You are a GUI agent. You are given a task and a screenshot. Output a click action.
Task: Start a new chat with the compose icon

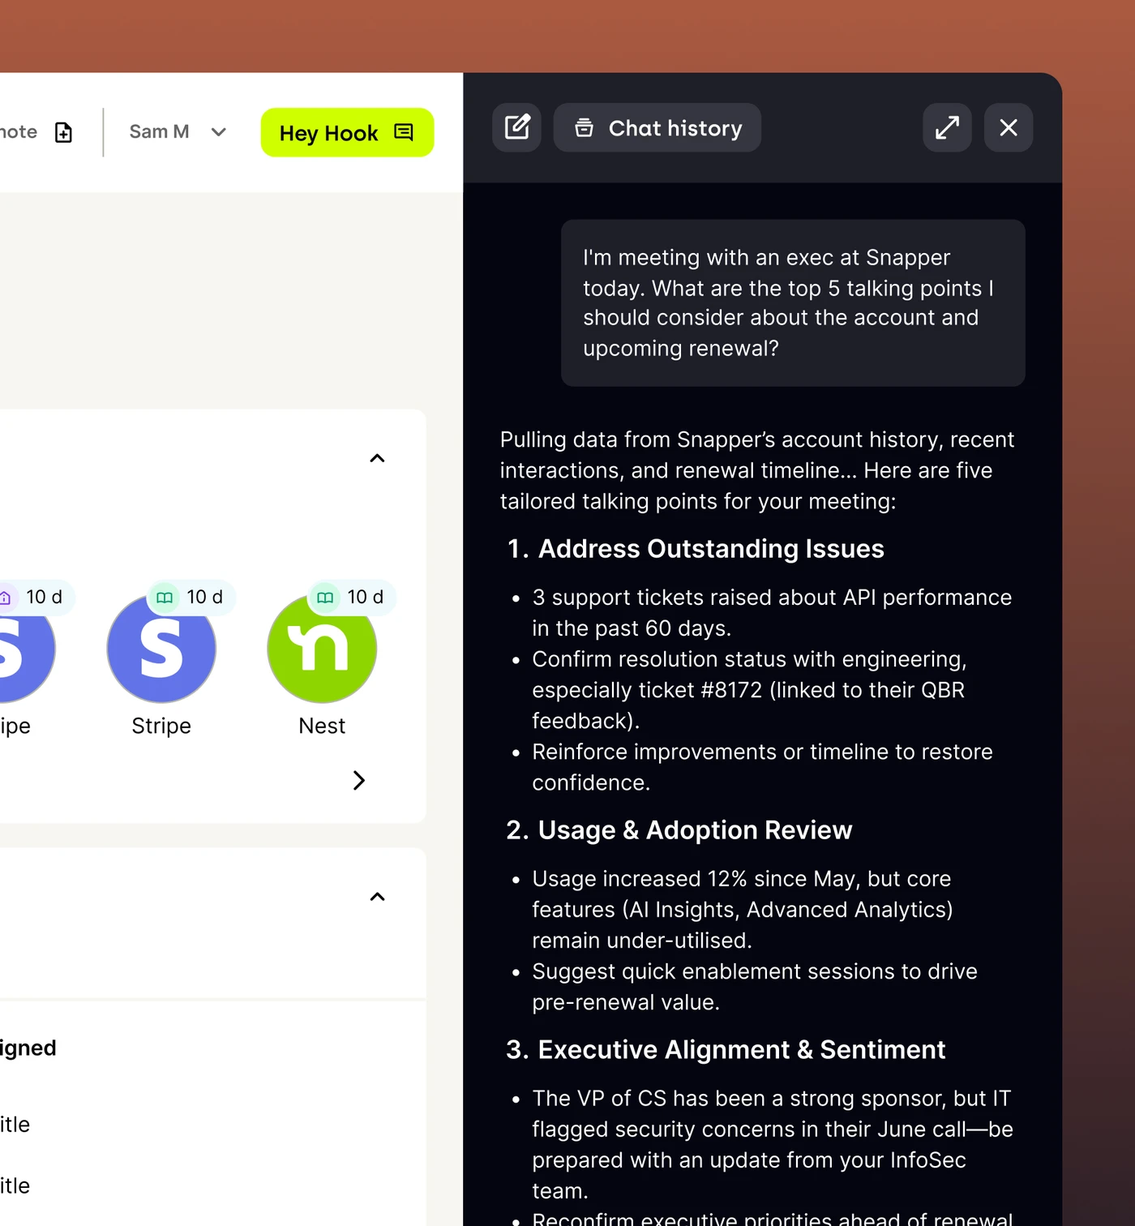516,127
